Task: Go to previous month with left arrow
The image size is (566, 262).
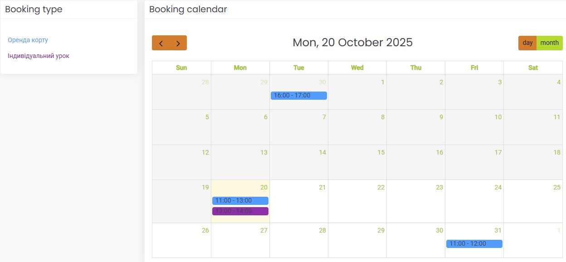Action: coord(161,43)
